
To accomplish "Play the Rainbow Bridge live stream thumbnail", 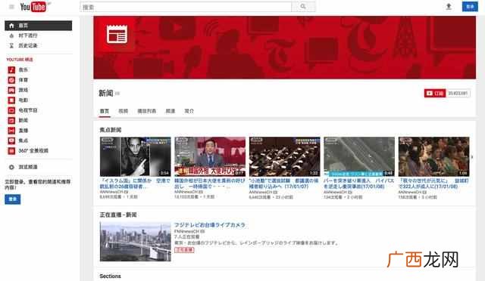I will tap(135, 242).
